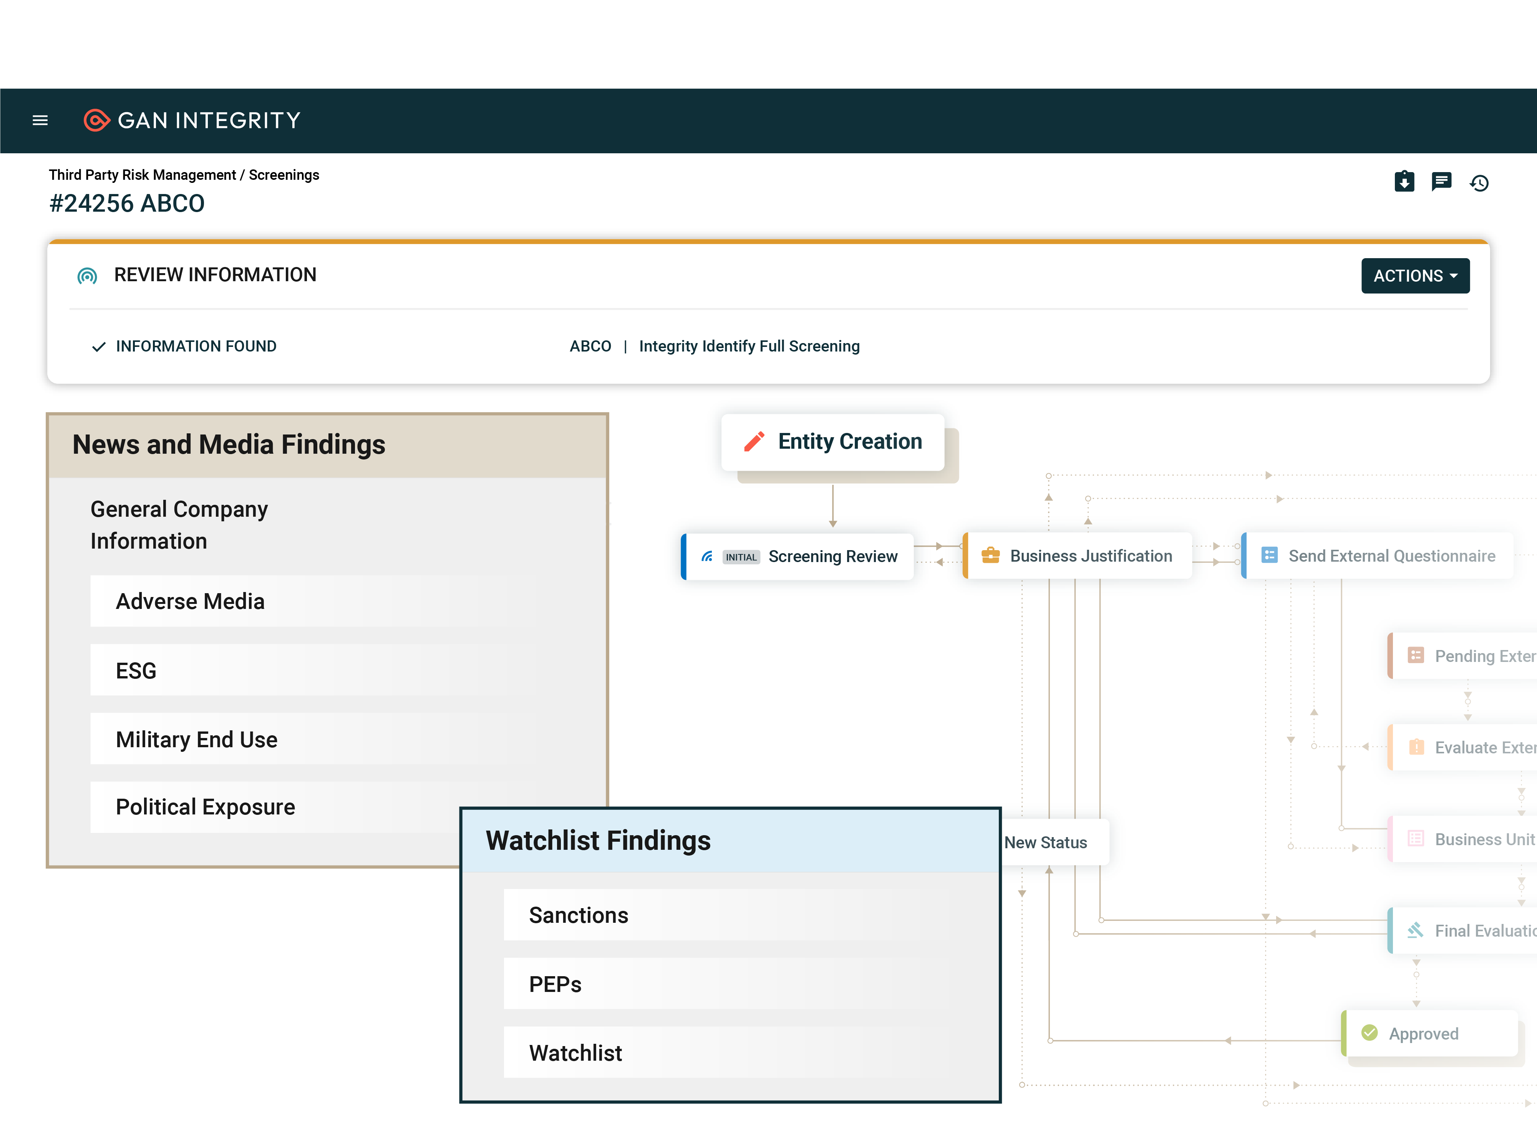
Task: Click the Send External Questionnaire card icon
Action: pos(1270,555)
